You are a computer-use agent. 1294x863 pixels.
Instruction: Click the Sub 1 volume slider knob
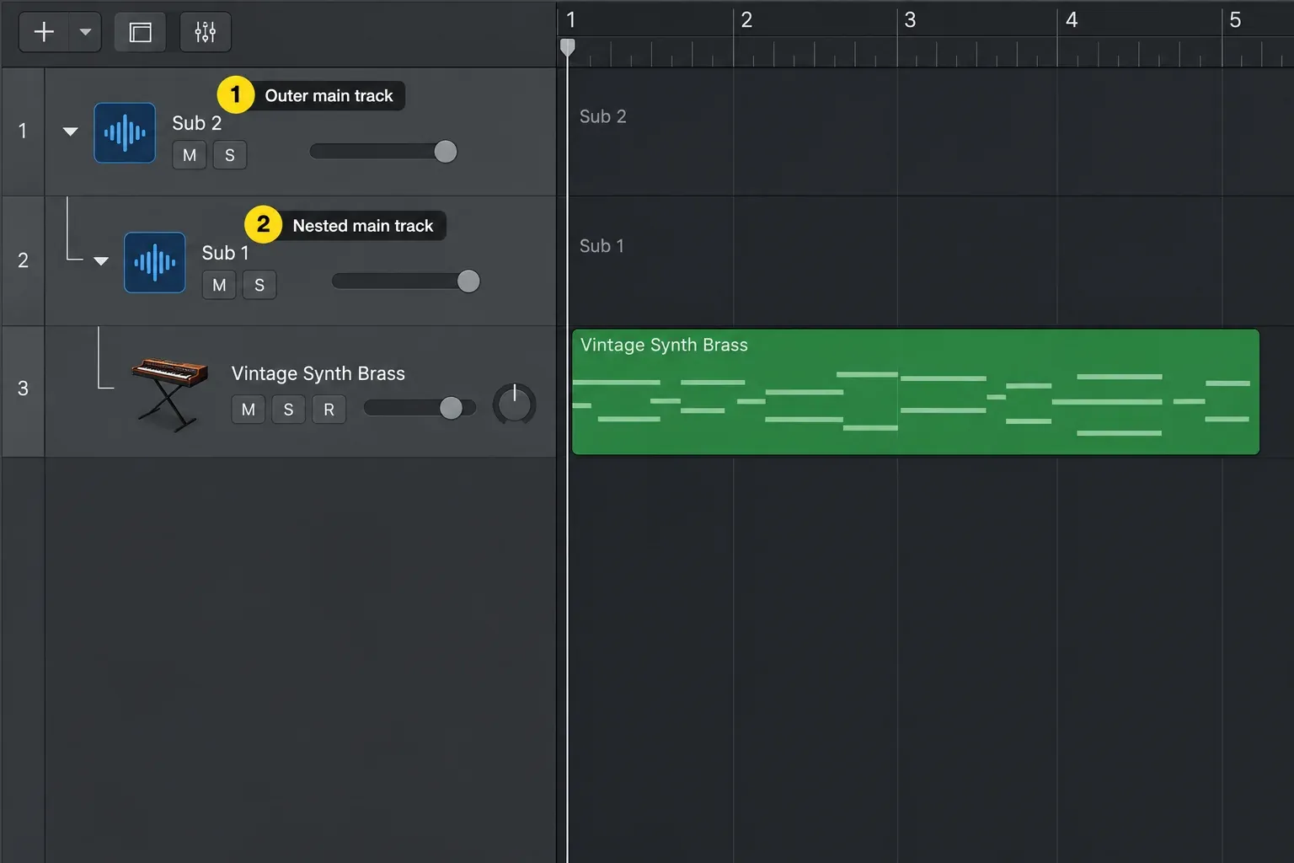[468, 281]
